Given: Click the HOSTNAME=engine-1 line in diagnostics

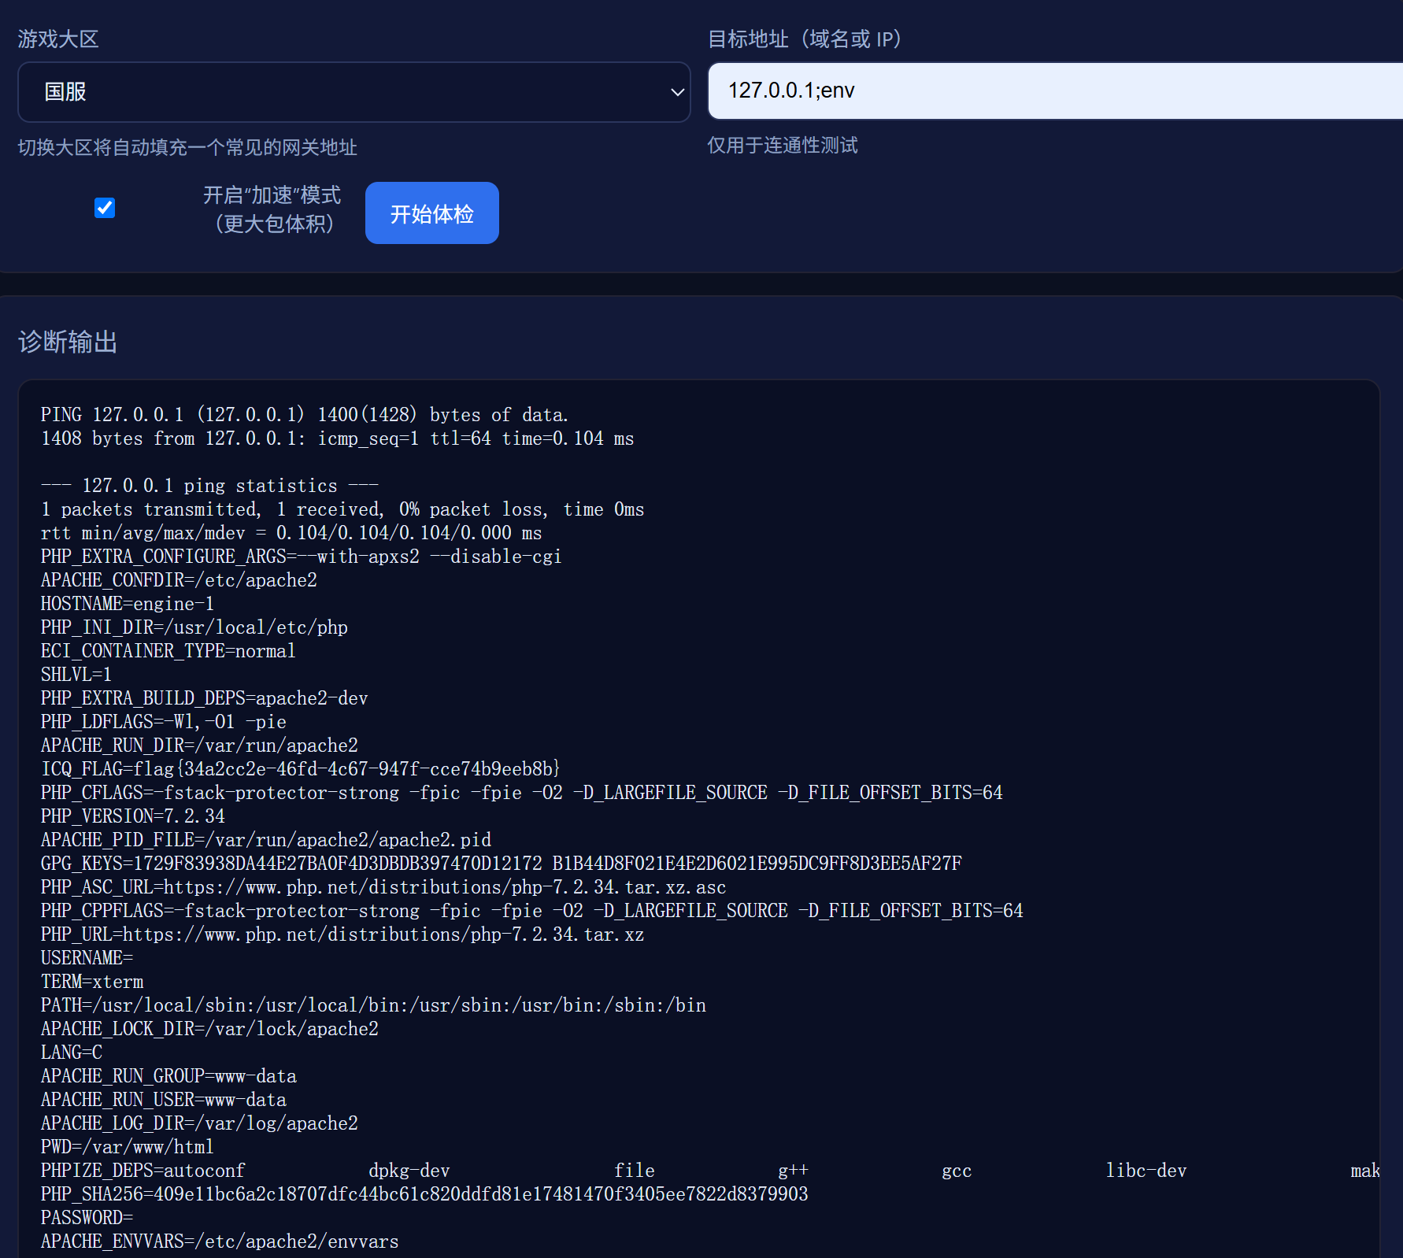Looking at the screenshot, I should coord(127,604).
